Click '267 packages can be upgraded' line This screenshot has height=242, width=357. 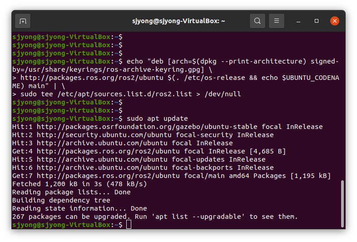pos(155,217)
